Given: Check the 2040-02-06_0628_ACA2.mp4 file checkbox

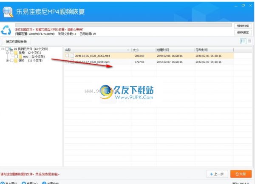Looking at the screenshot, I should (x=67, y=56).
